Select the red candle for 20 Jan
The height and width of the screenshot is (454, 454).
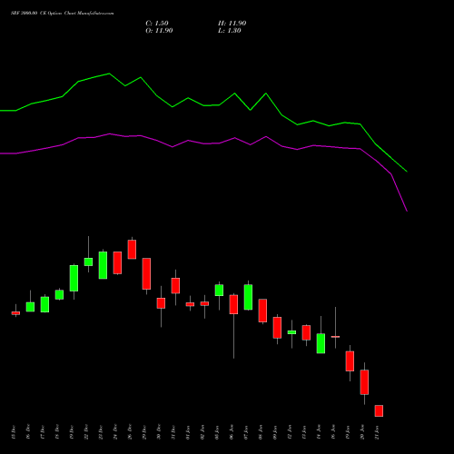(364, 382)
